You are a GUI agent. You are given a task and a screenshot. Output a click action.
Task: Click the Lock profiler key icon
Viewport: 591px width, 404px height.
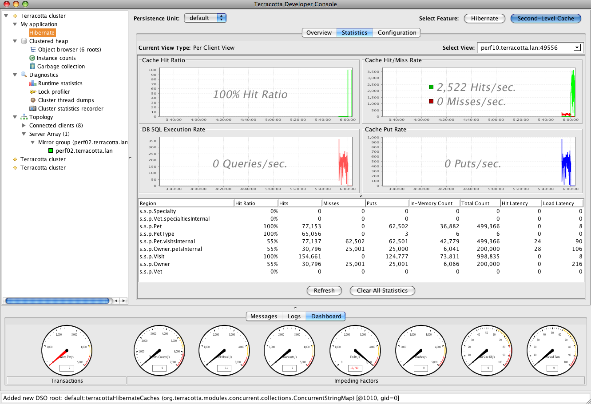(x=33, y=92)
